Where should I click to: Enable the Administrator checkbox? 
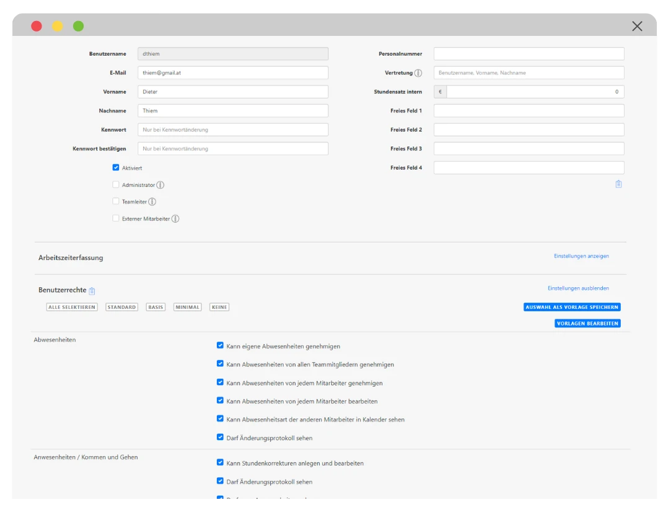coord(116,184)
